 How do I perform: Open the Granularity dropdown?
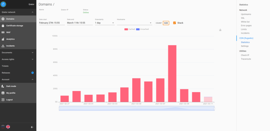(105, 23)
